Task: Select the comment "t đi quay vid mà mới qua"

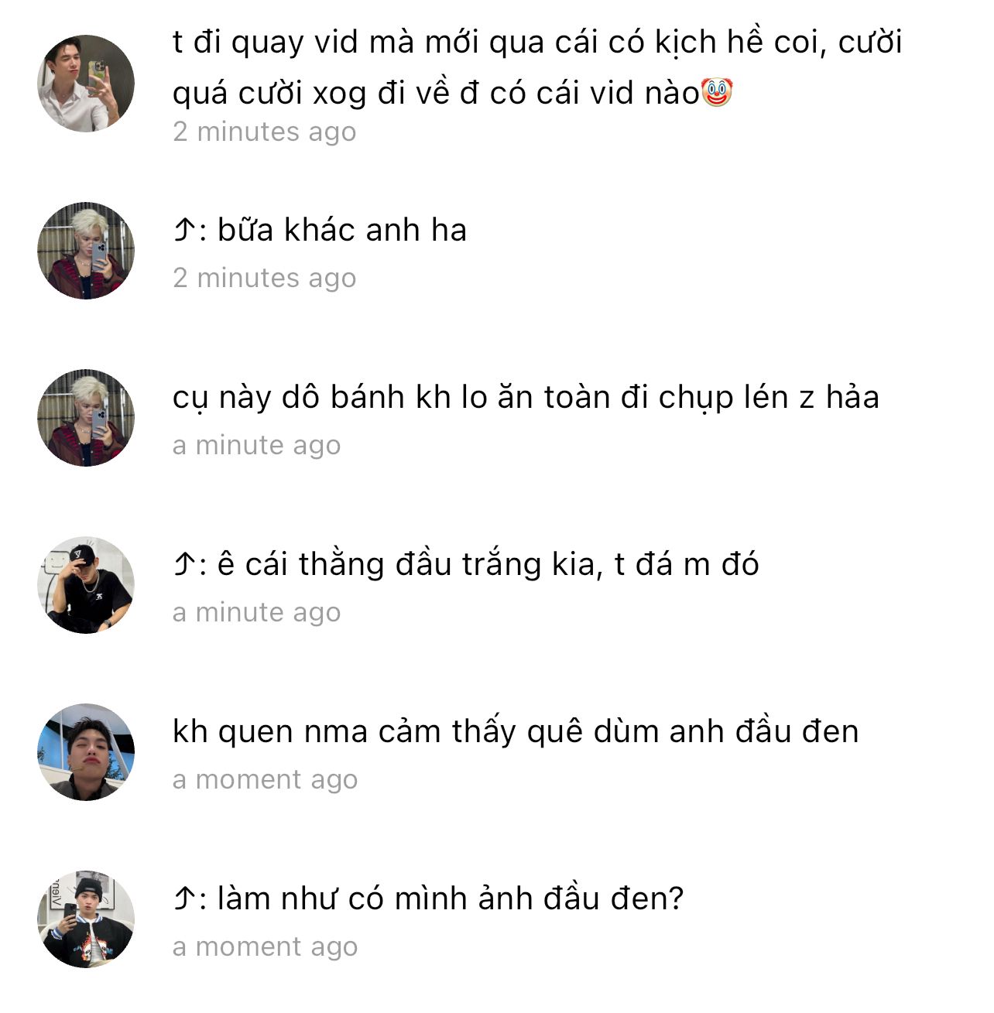Action: (537, 67)
